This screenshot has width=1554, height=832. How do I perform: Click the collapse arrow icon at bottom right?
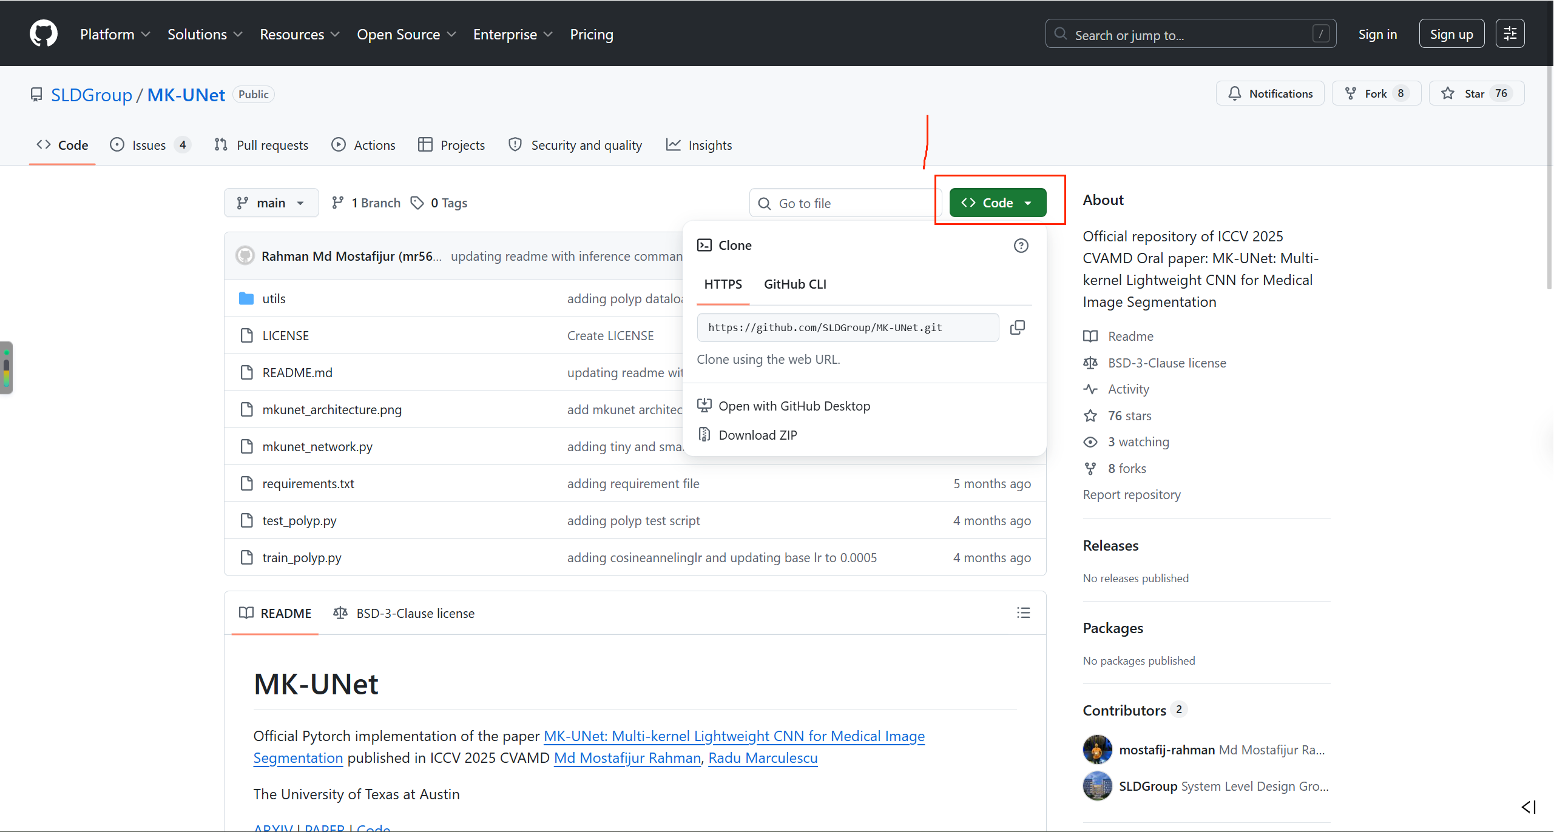coord(1529,807)
